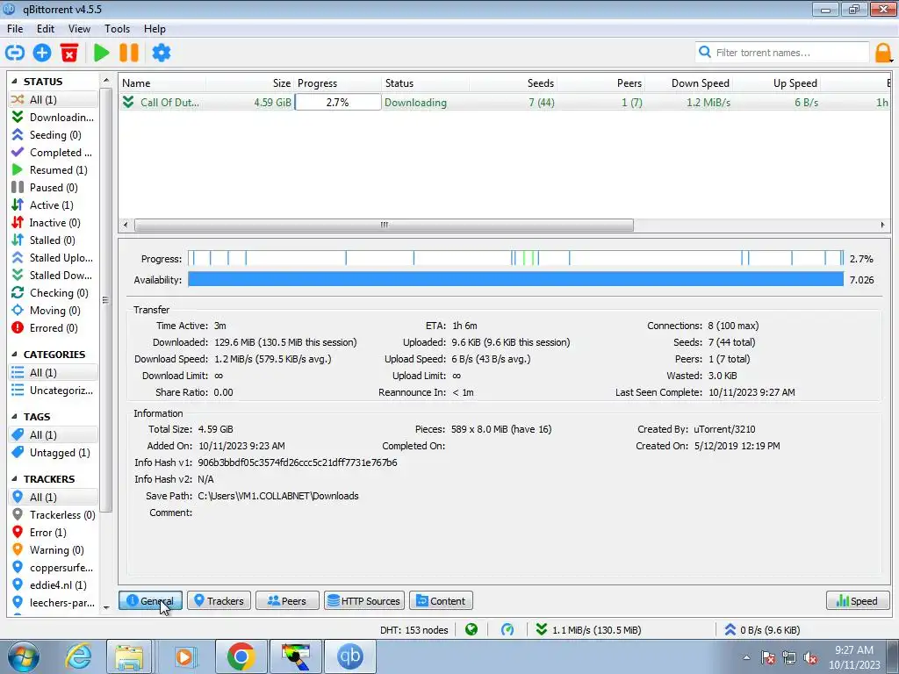
Task: Click the orange Pause icon in toolbar
Action: tap(129, 53)
